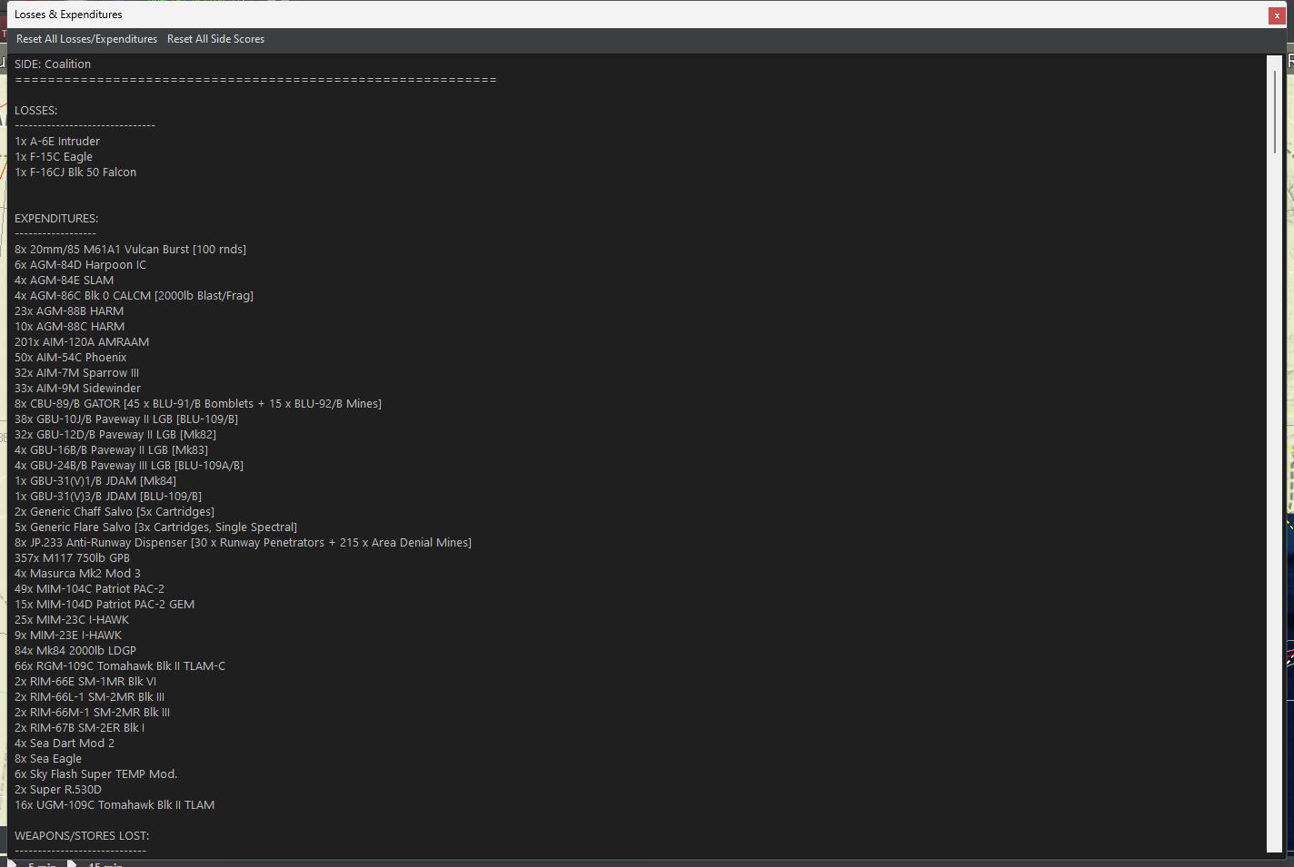The height and width of the screenshot is (867, 1294).
Task: Click the '2x Super R.530D' line
Action: click(58, 790)
